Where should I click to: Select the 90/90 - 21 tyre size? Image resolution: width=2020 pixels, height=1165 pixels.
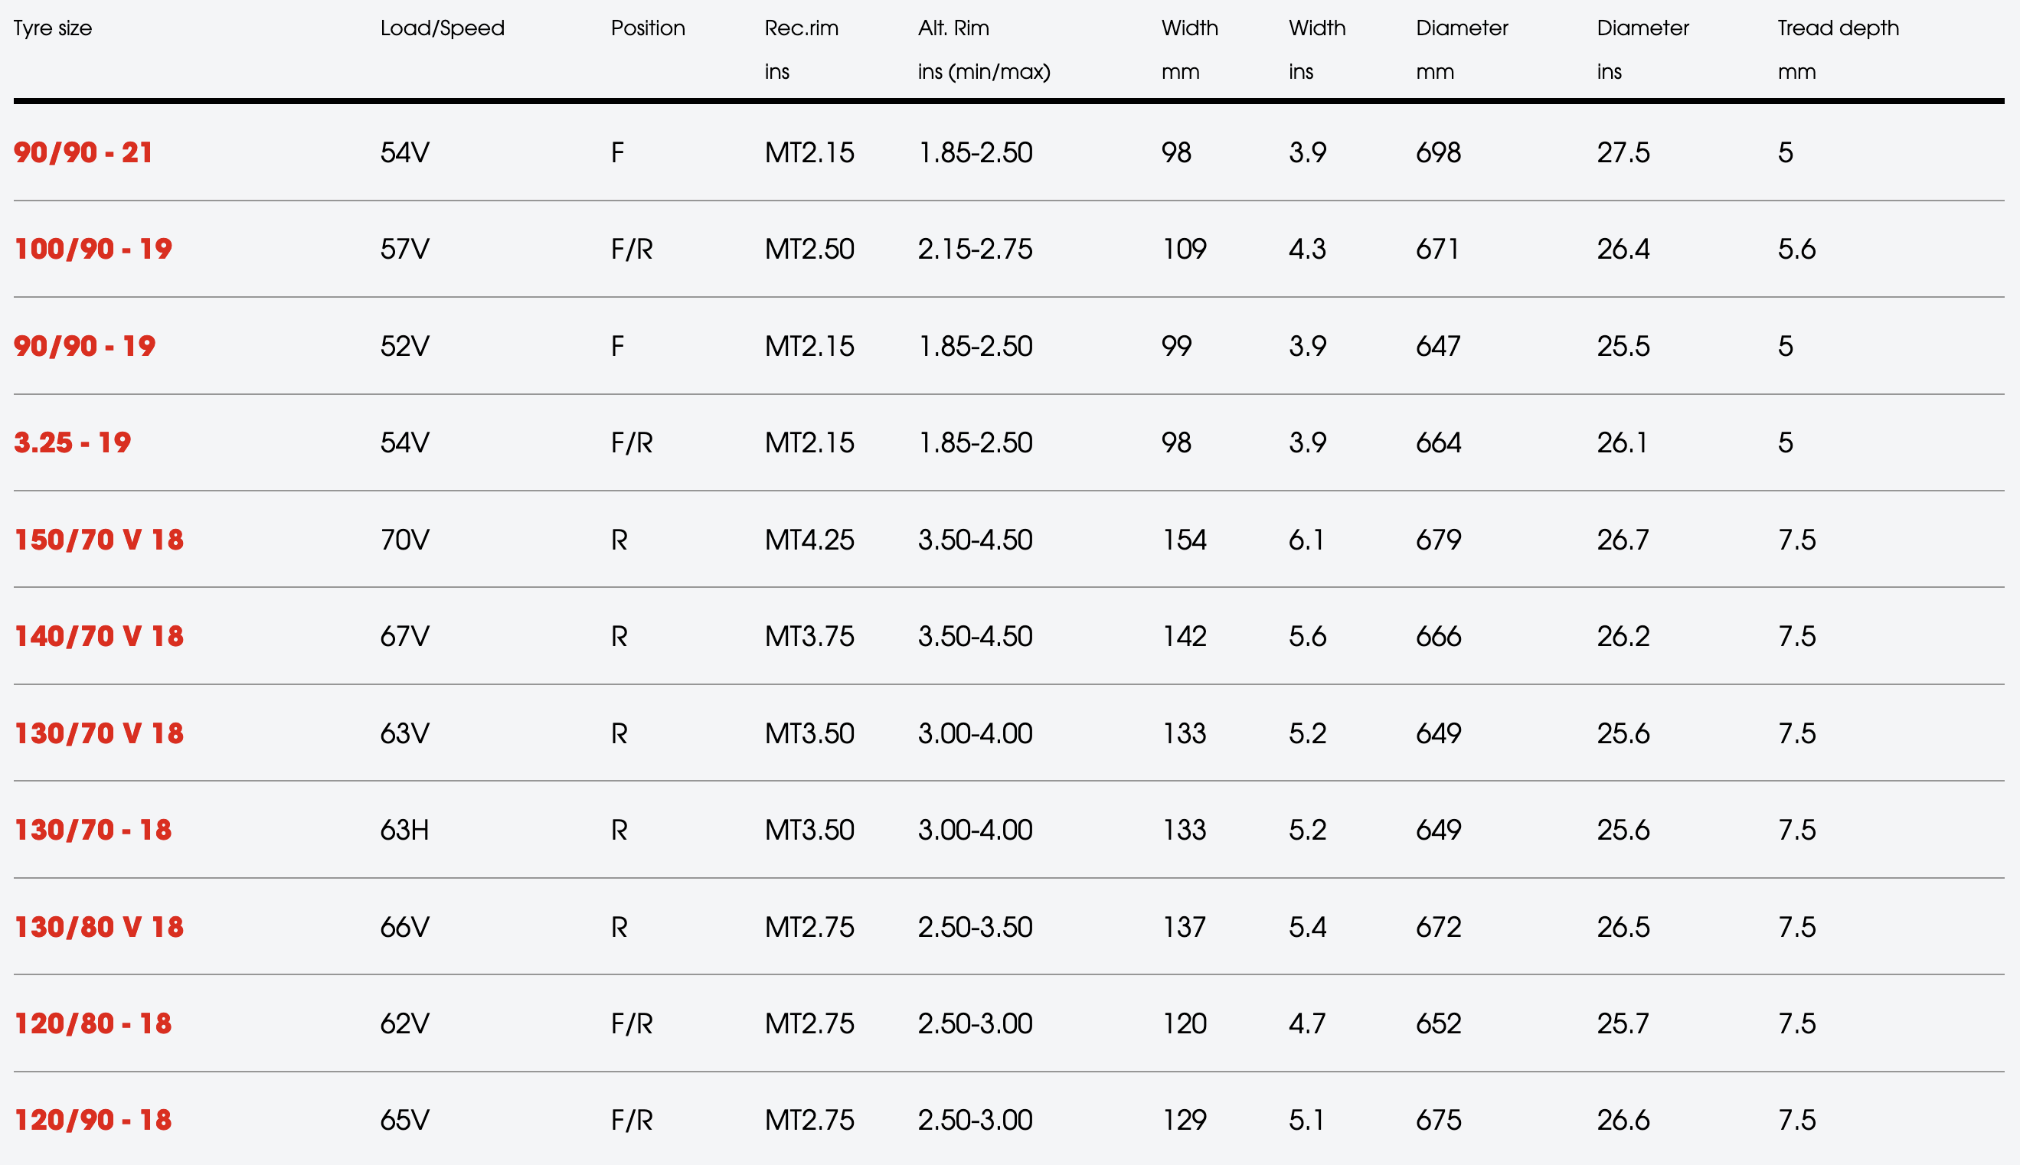point(83,152)
